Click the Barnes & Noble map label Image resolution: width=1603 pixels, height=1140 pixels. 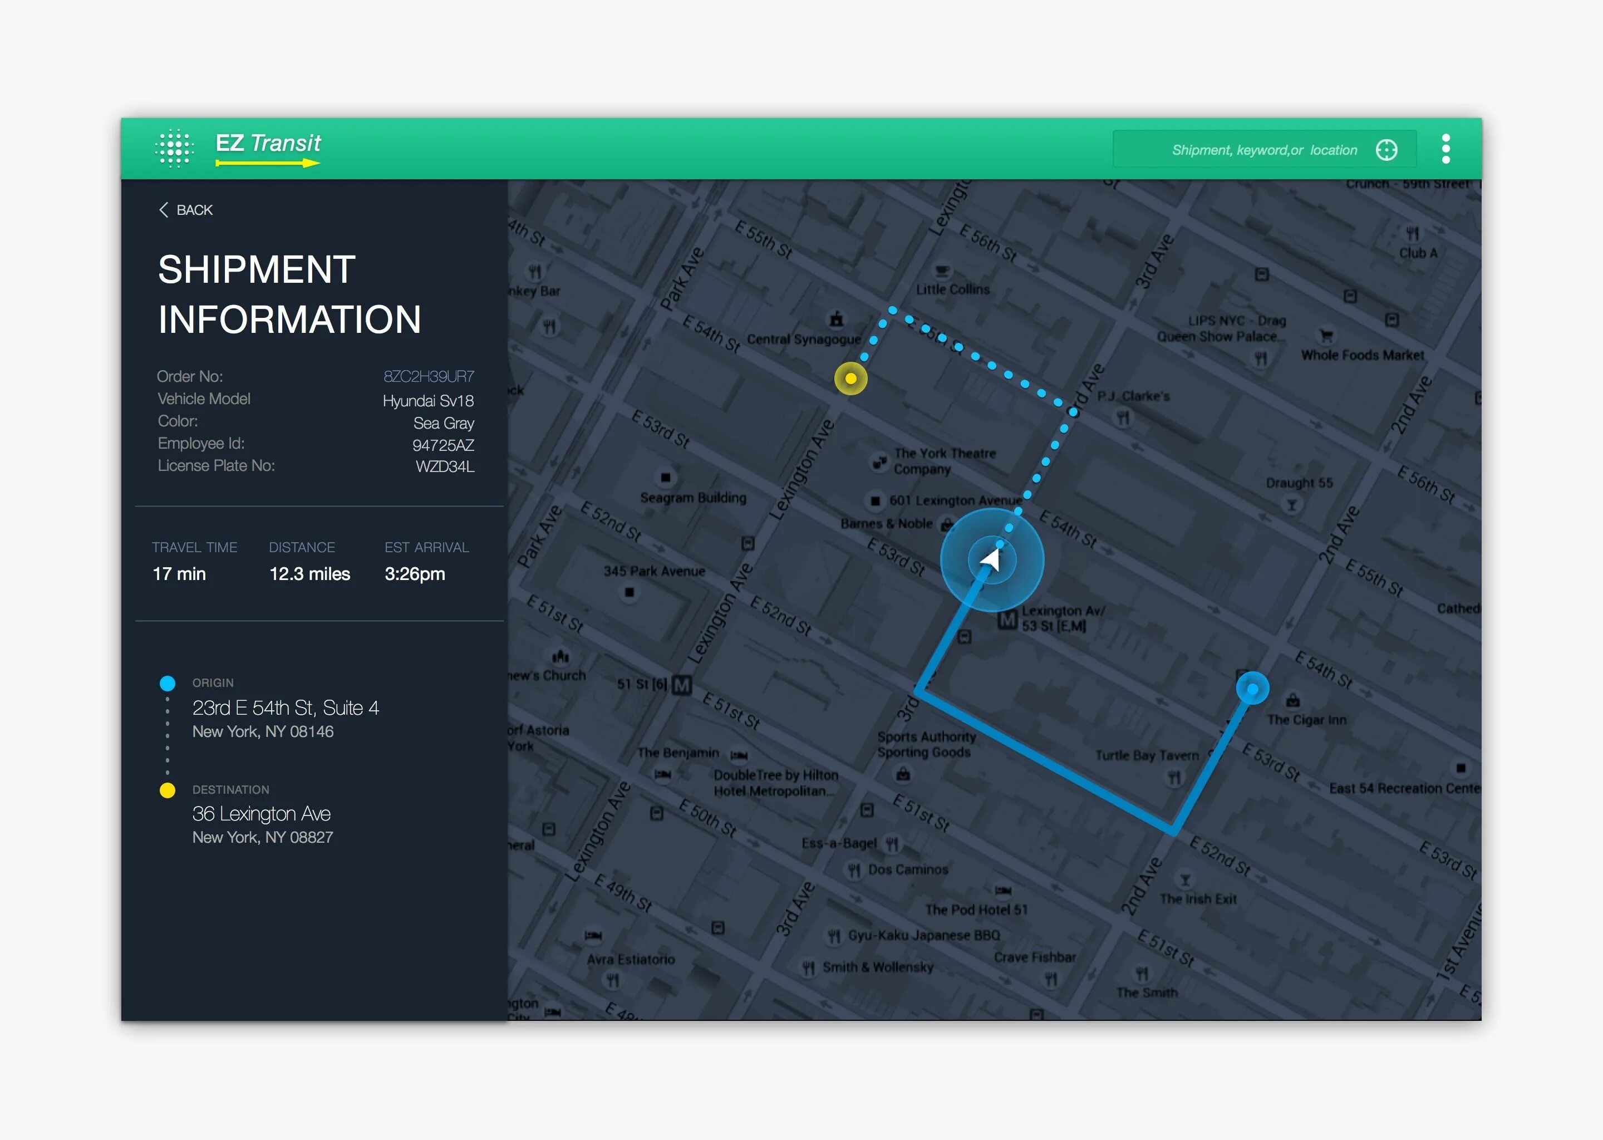(887, 524)
